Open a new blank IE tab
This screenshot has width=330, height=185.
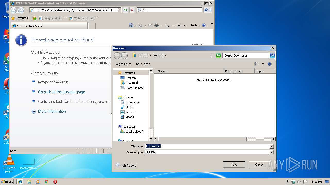(92, 26)
